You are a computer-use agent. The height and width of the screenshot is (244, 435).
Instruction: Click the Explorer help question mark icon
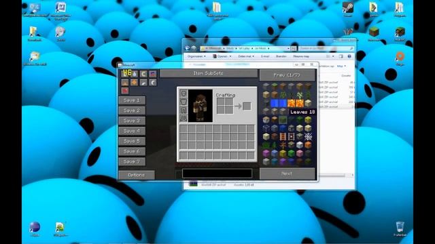tap(349, 56)
